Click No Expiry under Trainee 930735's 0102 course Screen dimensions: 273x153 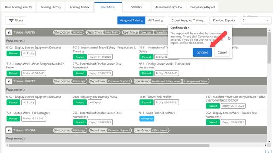pos(29,54)
